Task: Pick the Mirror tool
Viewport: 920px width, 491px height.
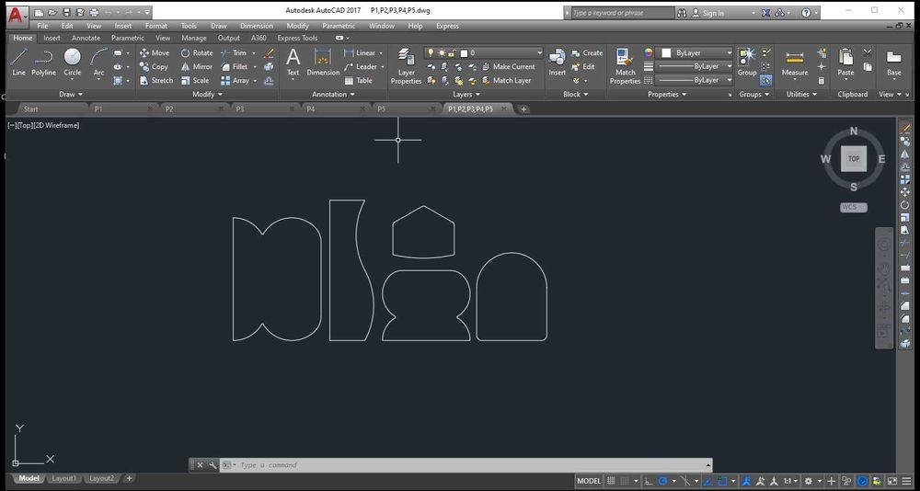Action: (197, 67)
